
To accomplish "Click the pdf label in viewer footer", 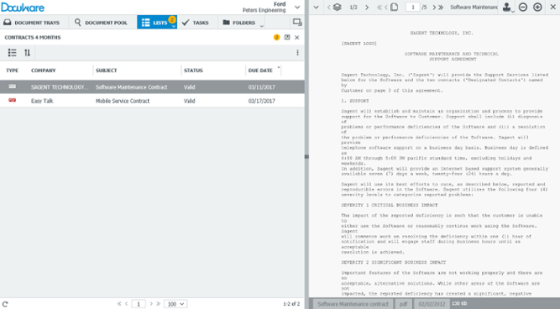I will [x=403, y=304].
